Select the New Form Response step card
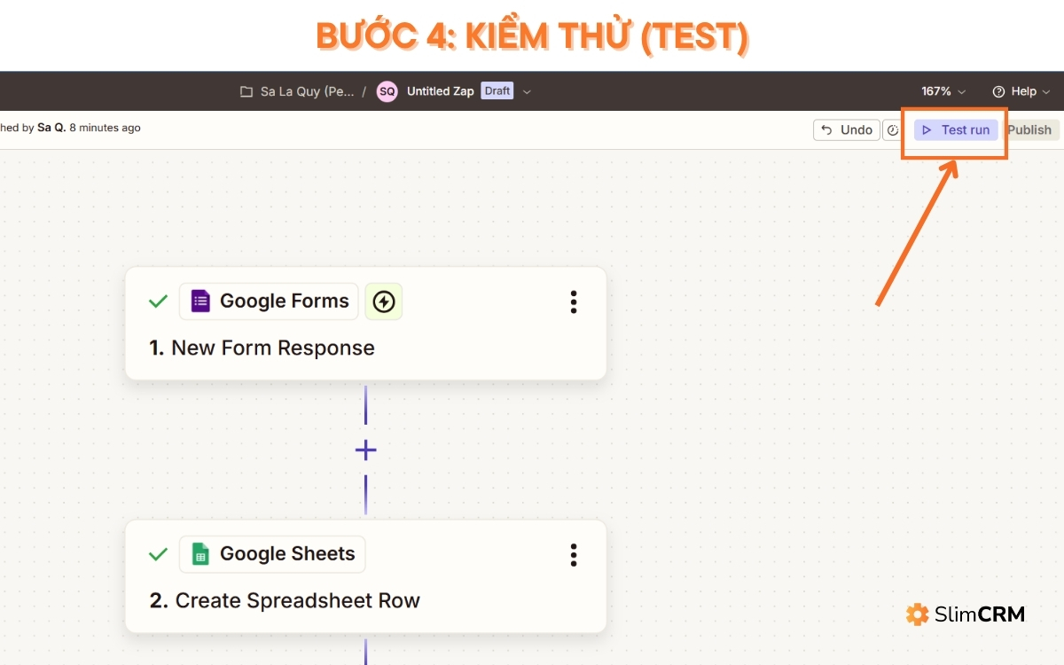Image resolution: width=1064 pixels, height=665 pixels. pos(365,324)
